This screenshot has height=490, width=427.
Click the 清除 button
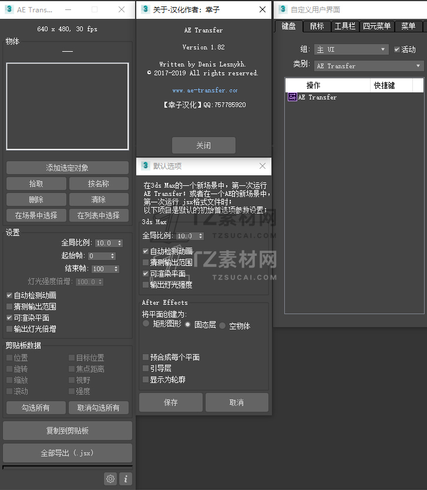click(99, 199)
